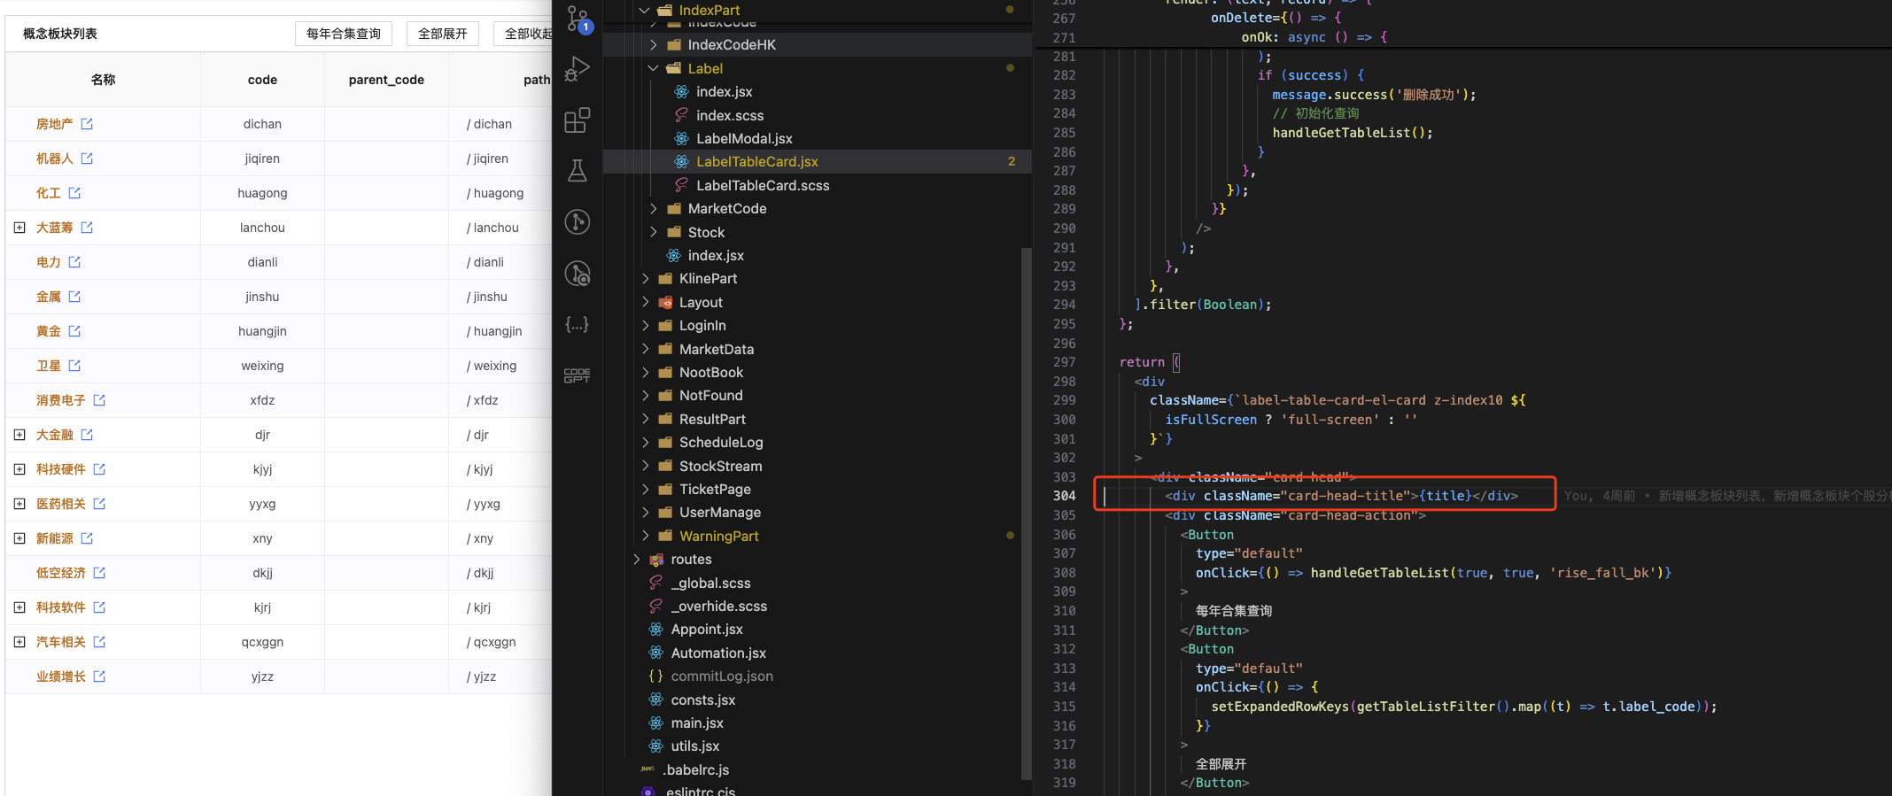Click external link icon beside 金属
The width and height of the screenshot is (1892, 796).
coord(74,297)
